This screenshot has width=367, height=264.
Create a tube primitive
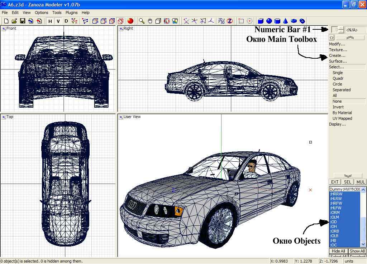(x=302, y=21)
